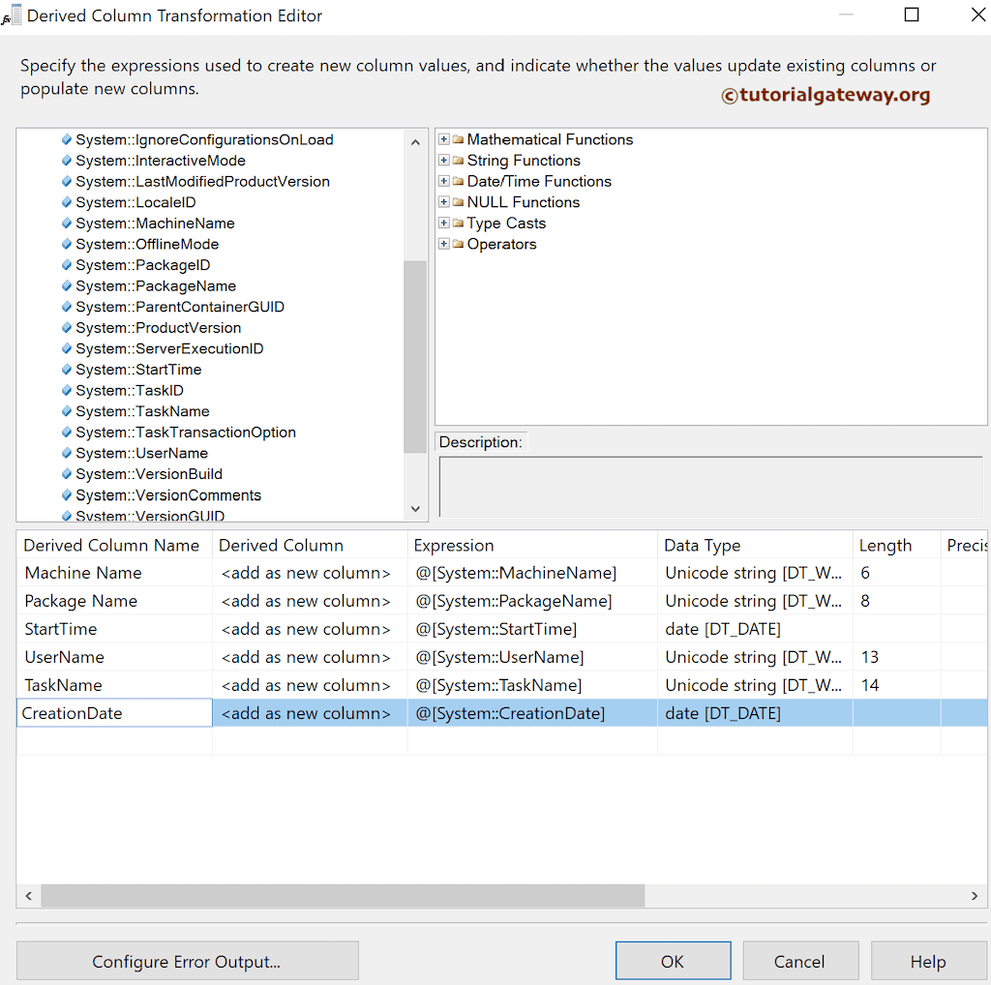Click the Cancel button
Screen dimensions: 991x985
coord(800,960)
